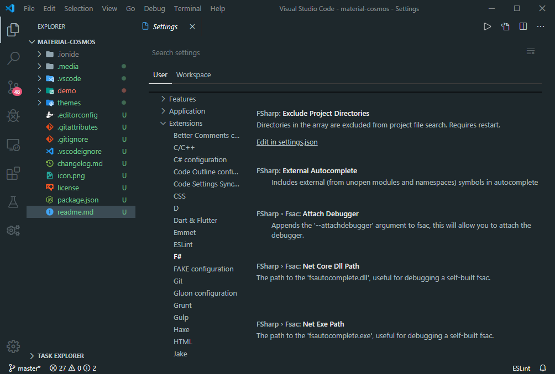Open the View menu
The image size is (555, 374).
tap(109, 8)
